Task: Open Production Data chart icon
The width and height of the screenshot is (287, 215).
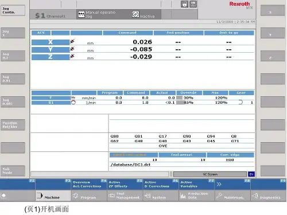Action: coord(183,196)
